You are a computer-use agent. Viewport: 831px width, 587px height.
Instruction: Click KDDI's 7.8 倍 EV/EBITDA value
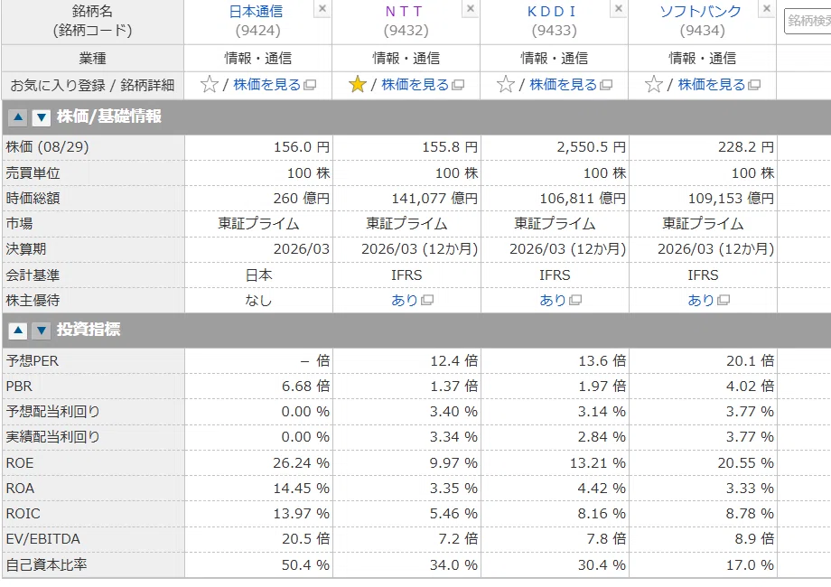coord(606,539)
